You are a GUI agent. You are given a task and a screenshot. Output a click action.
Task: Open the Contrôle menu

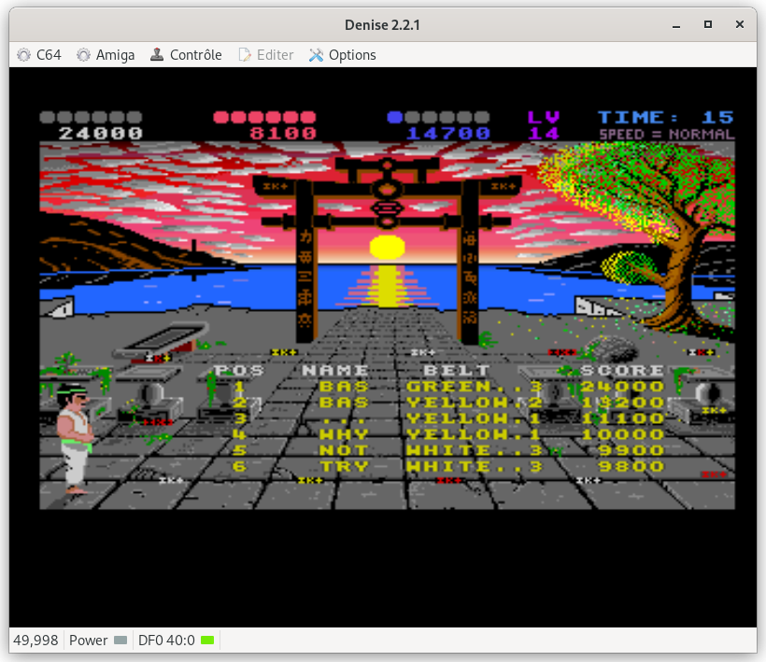[x=186, y=55]
